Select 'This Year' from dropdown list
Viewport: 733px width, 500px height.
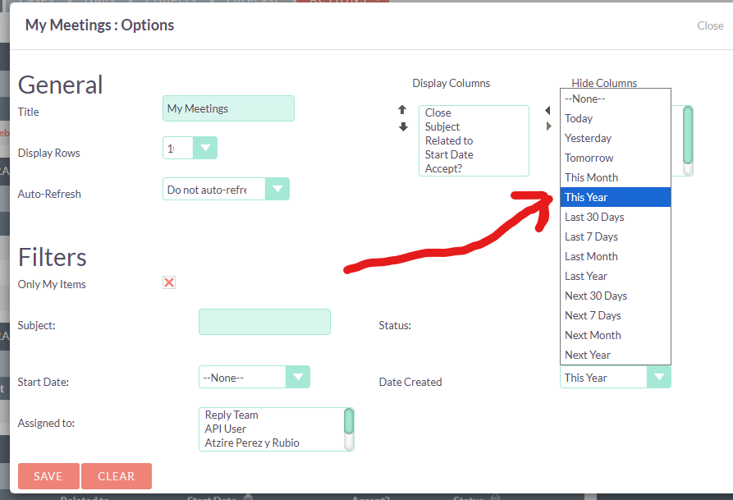[x=616, y=197]
